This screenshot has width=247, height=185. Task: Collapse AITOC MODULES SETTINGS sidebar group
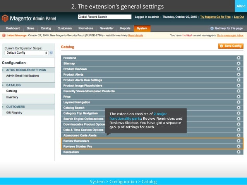(x=28, y=70)
